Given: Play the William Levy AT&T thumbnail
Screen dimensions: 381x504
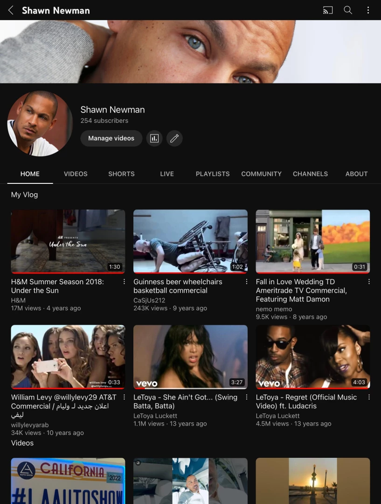Looking at the screenshot, I should (68, 357).
